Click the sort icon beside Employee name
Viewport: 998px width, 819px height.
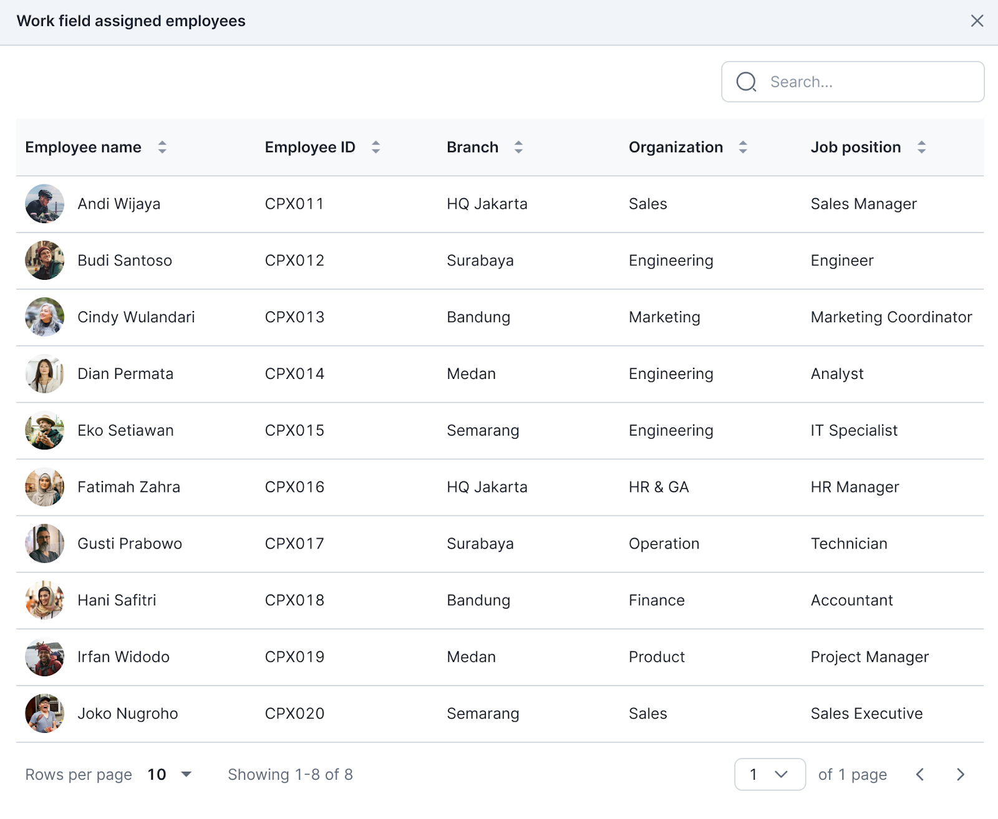point(162,148)
